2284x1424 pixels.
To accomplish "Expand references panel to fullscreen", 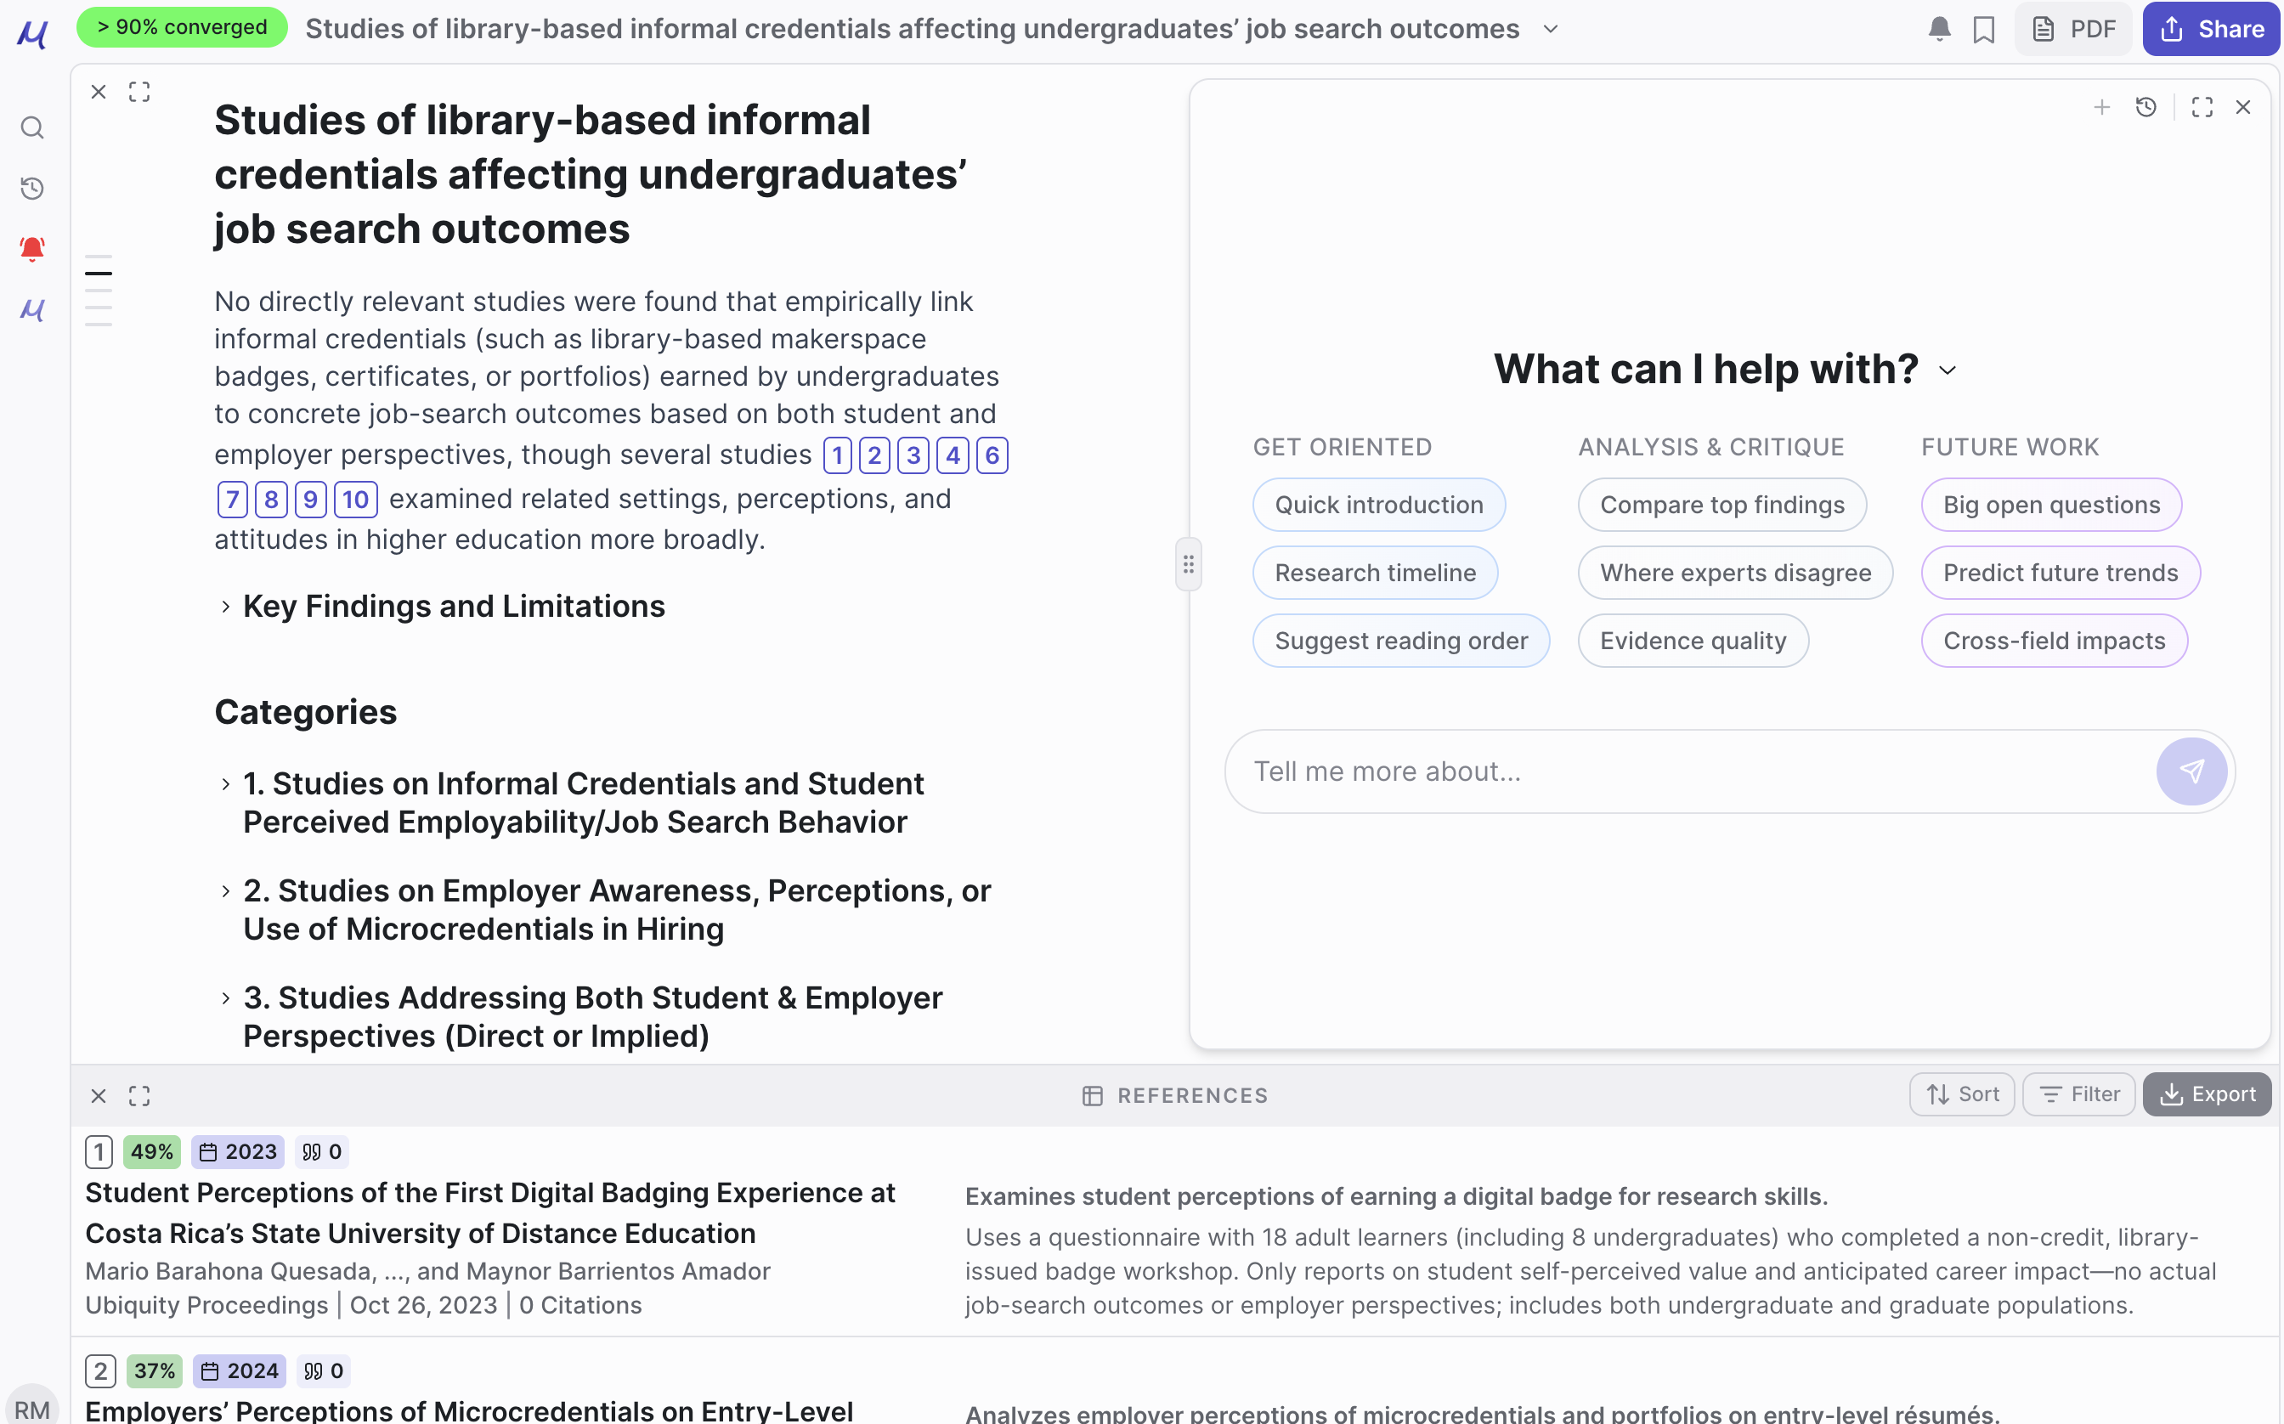I will [x=139, y=1095].
